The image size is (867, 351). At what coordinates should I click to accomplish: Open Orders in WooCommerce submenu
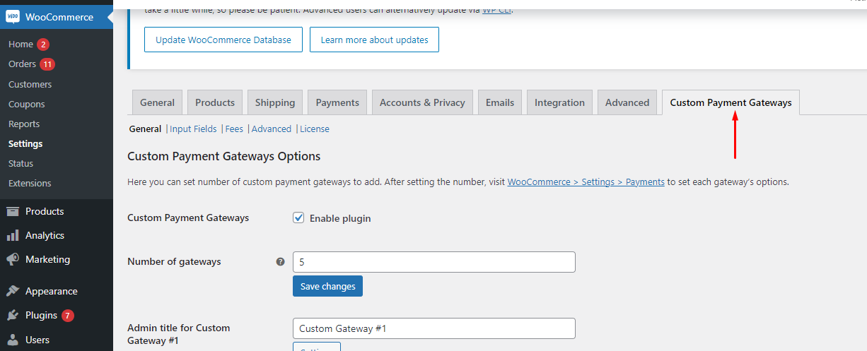(22, 64)
